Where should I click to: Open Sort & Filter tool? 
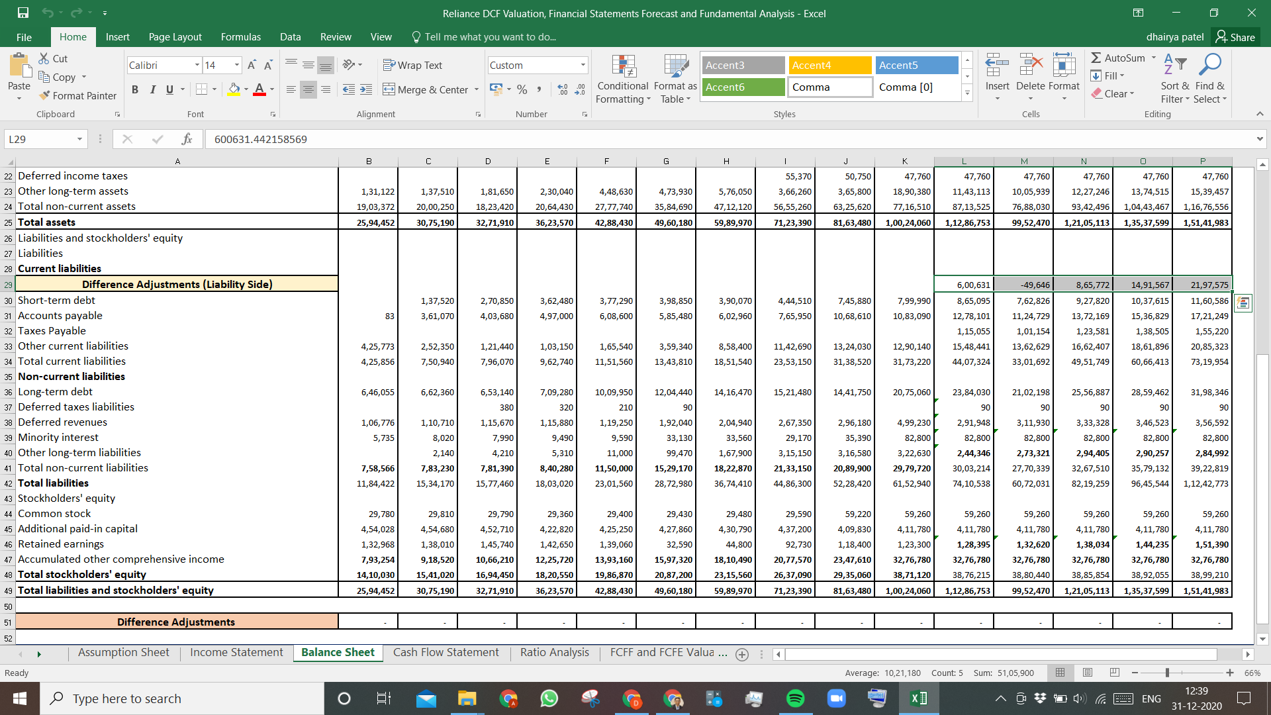(1175, 65)
